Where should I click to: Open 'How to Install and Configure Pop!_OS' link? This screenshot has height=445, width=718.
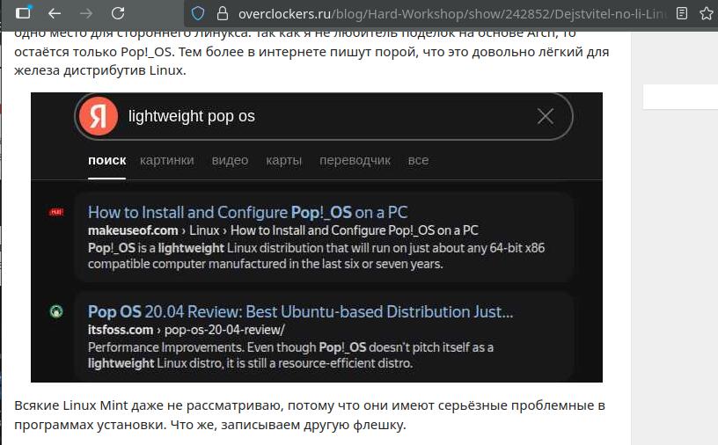click(247, 212)
